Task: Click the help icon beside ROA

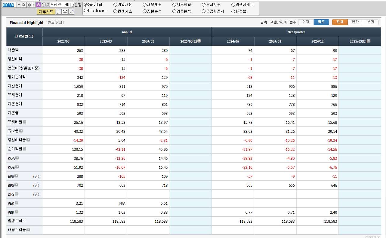Action: [x=17, y=158]
